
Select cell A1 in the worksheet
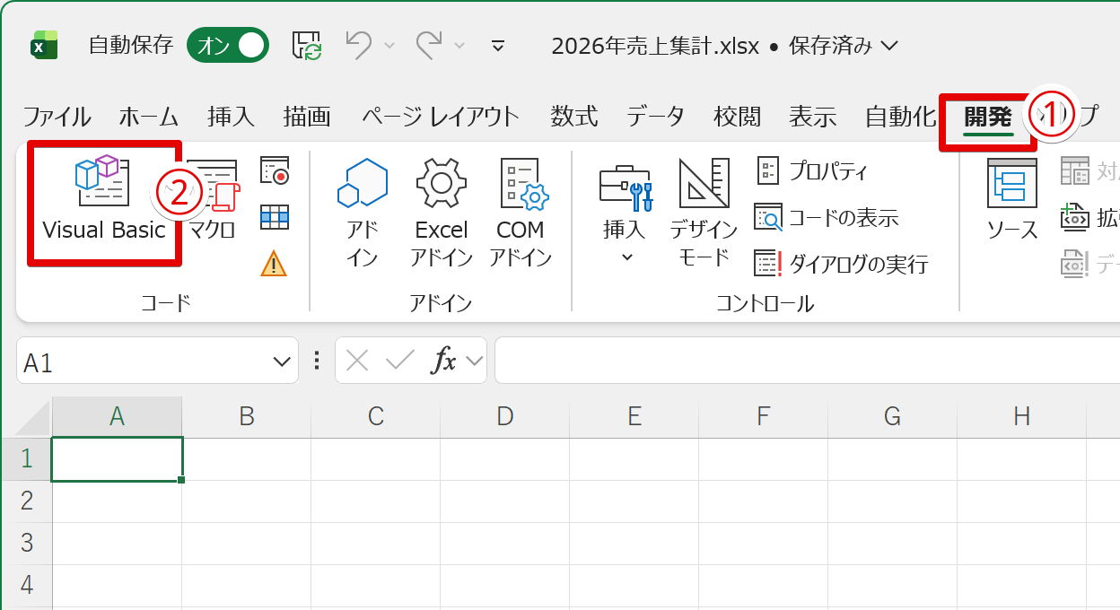[117, 457]
